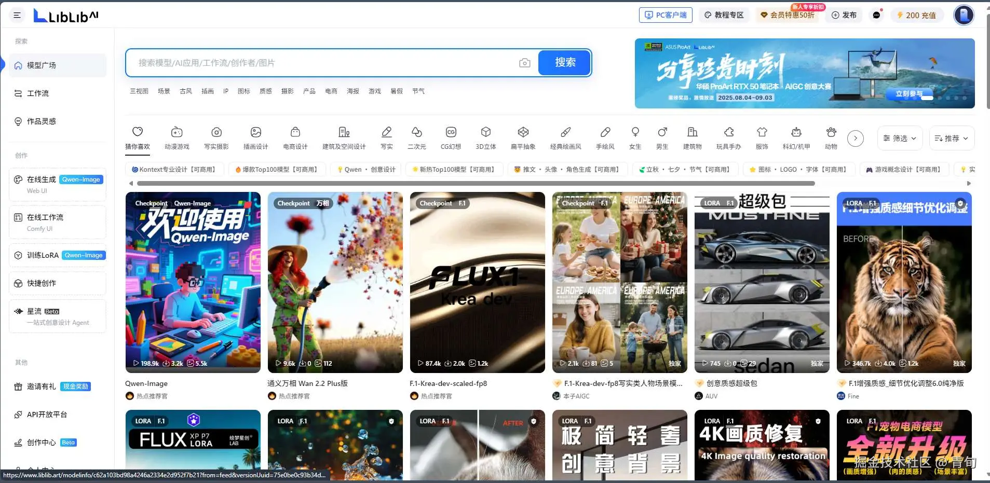Viewport: 990px width, 483px height.
Task: Open the 筛选 filter dropdown
Action: tap(900, 139)
